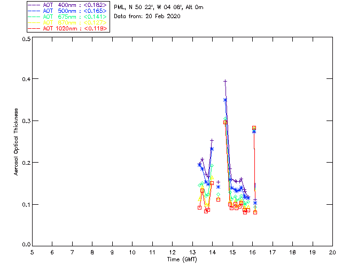Viewport: 342px width, 273px height.
Task: Click the PML station location text
Action: pos(159,7)
